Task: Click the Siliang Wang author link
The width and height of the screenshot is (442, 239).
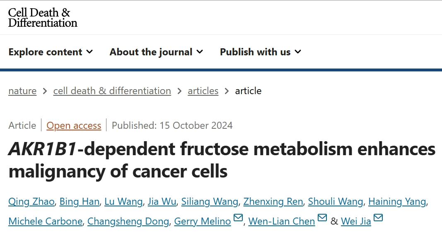Action: [210, 202]
